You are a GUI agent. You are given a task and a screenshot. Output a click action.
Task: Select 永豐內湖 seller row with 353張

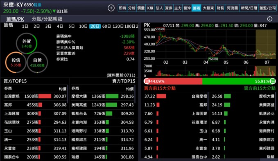102,122
